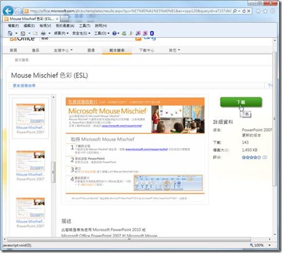Click the blue Help question mark icon
282x253 pixels.
click(114, 33)
